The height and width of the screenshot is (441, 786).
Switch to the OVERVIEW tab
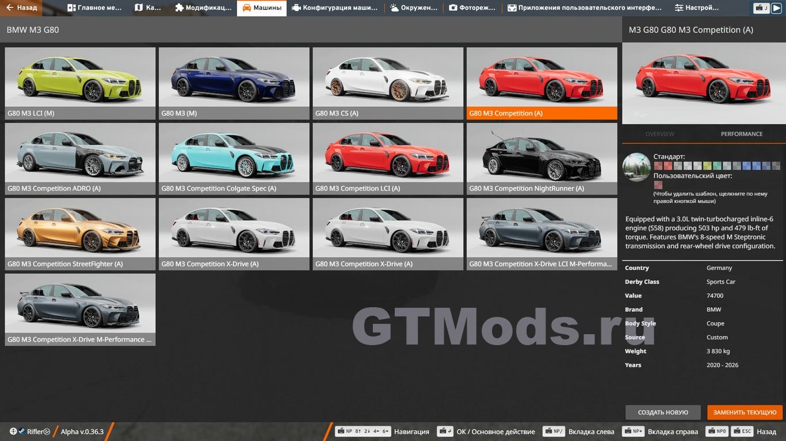[659, 134]
